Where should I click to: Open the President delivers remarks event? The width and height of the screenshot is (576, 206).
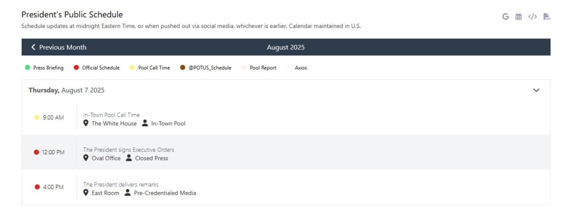coord(121,184)
